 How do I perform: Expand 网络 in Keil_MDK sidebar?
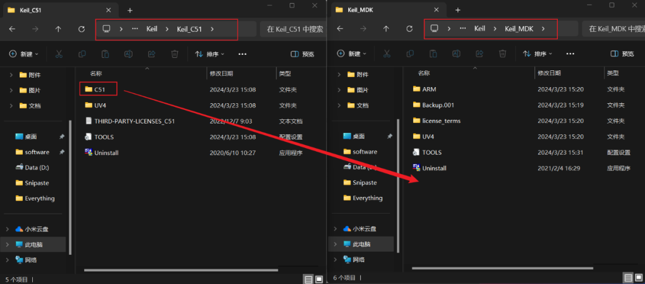coord(335,260)
